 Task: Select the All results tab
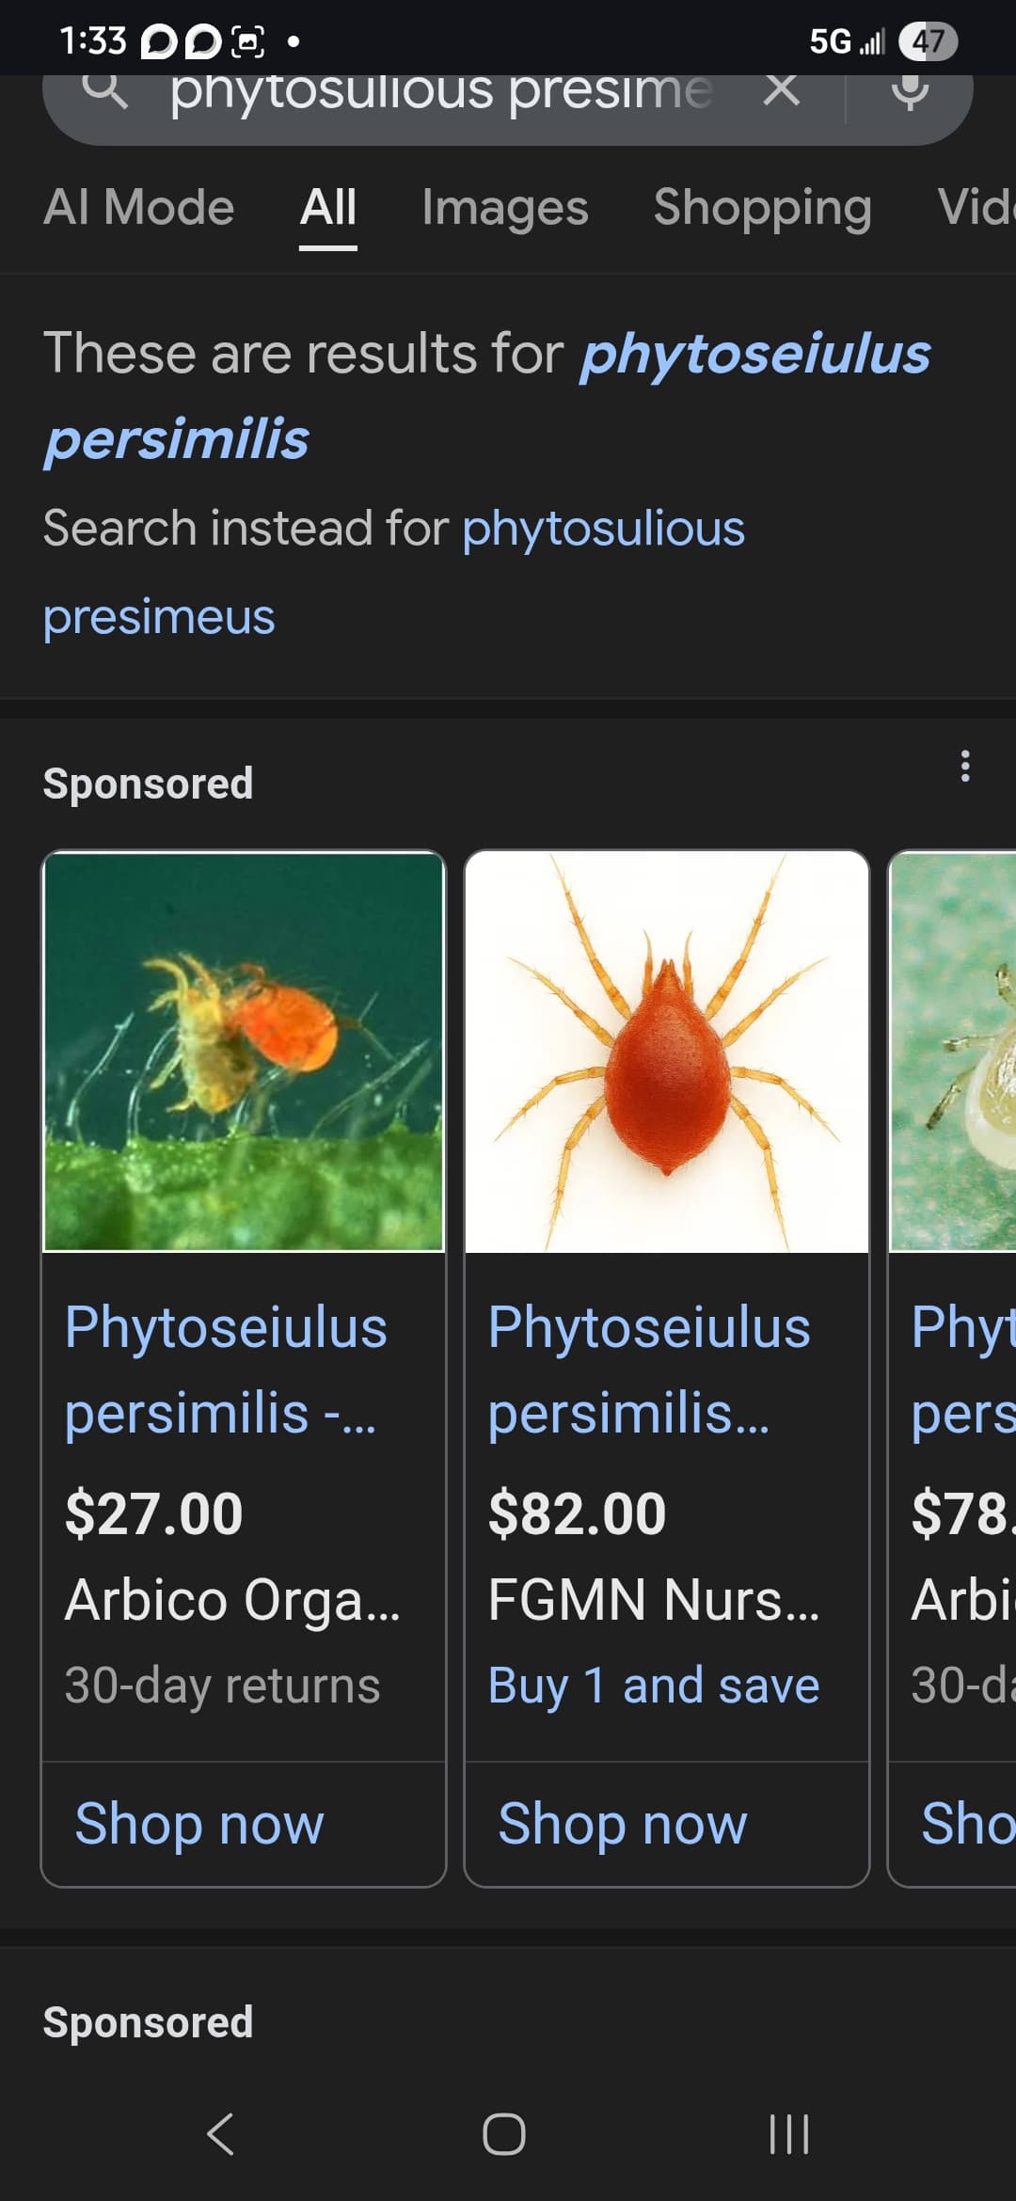(328, 207)
